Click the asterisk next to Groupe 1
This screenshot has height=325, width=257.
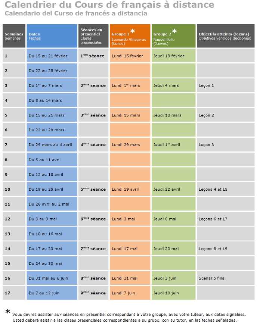(132, 31)
